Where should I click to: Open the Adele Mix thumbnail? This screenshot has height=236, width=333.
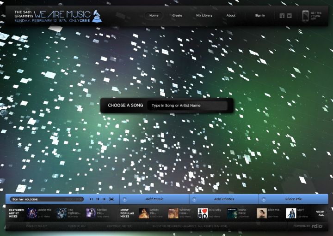[32, 213]
